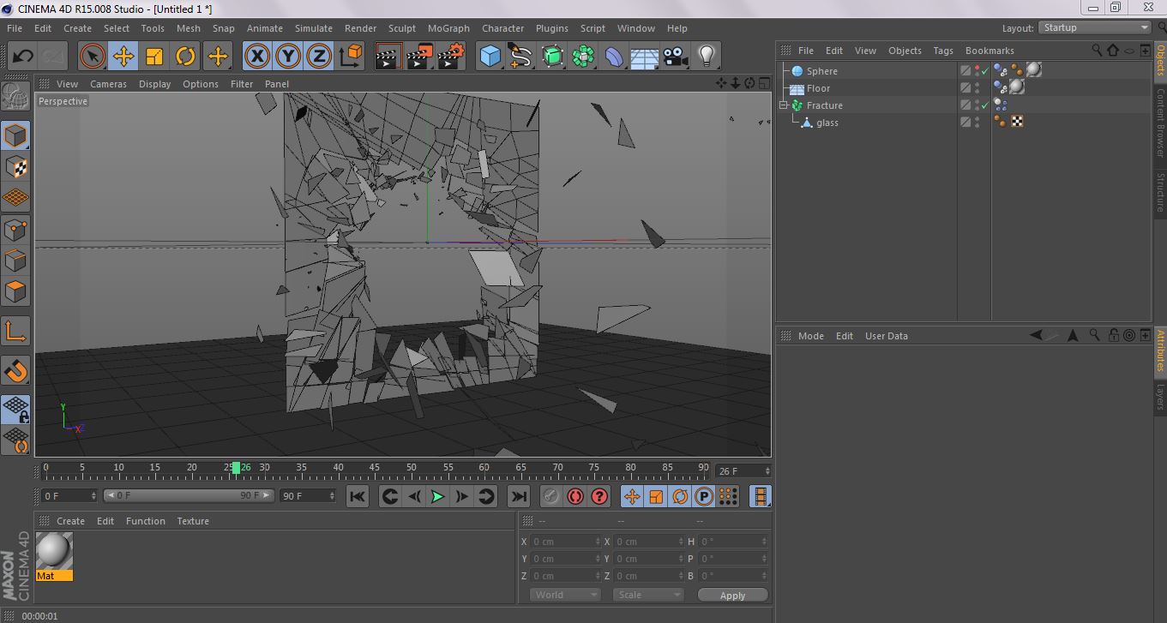The image size is (1167, 623).
Task: Open the Objects manager Tags menu
Action: tap(943, 51)
